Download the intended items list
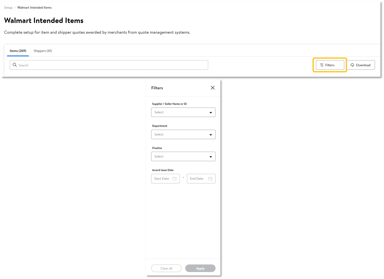Viewport: 384px width, 279px height. point(361,65)
